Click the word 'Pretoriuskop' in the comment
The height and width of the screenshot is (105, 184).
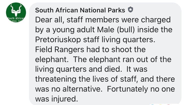pyautogui.click(x=59, y=40)
